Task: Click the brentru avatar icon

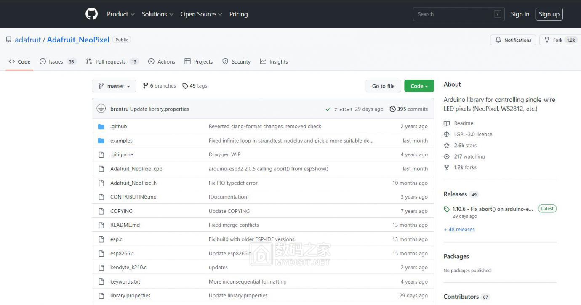Action: tap(101, 109)
